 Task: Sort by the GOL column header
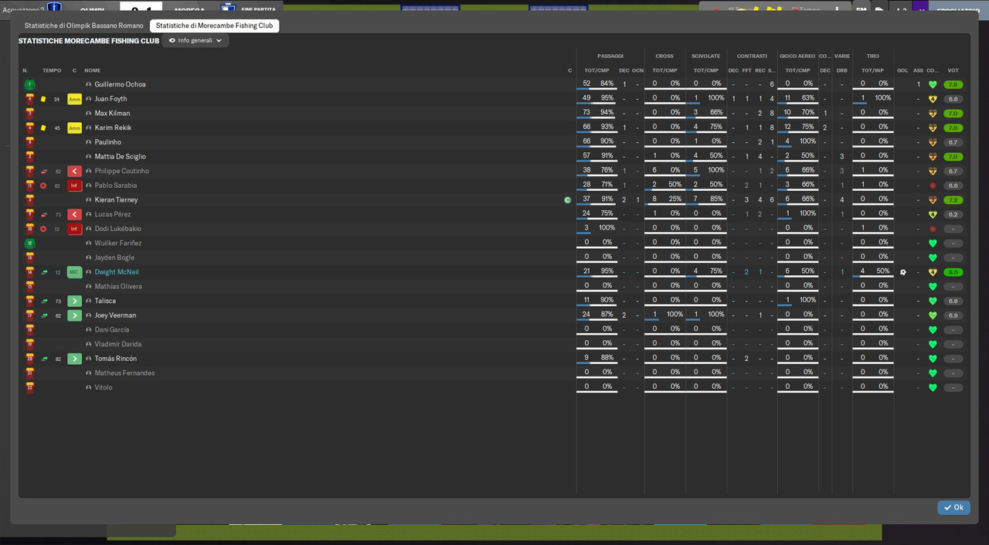(x=902, y=70)
